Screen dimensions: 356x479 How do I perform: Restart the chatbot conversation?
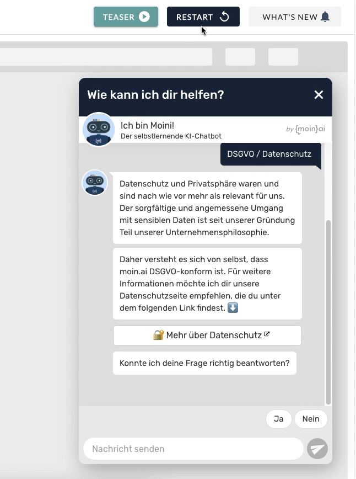[203, 17]
